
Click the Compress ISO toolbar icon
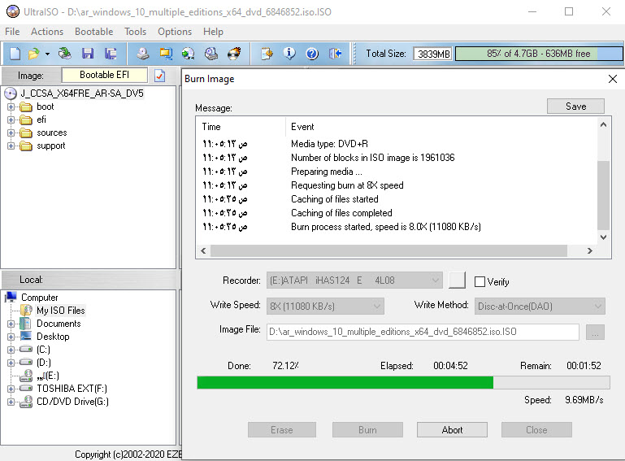tap(166, 54)
